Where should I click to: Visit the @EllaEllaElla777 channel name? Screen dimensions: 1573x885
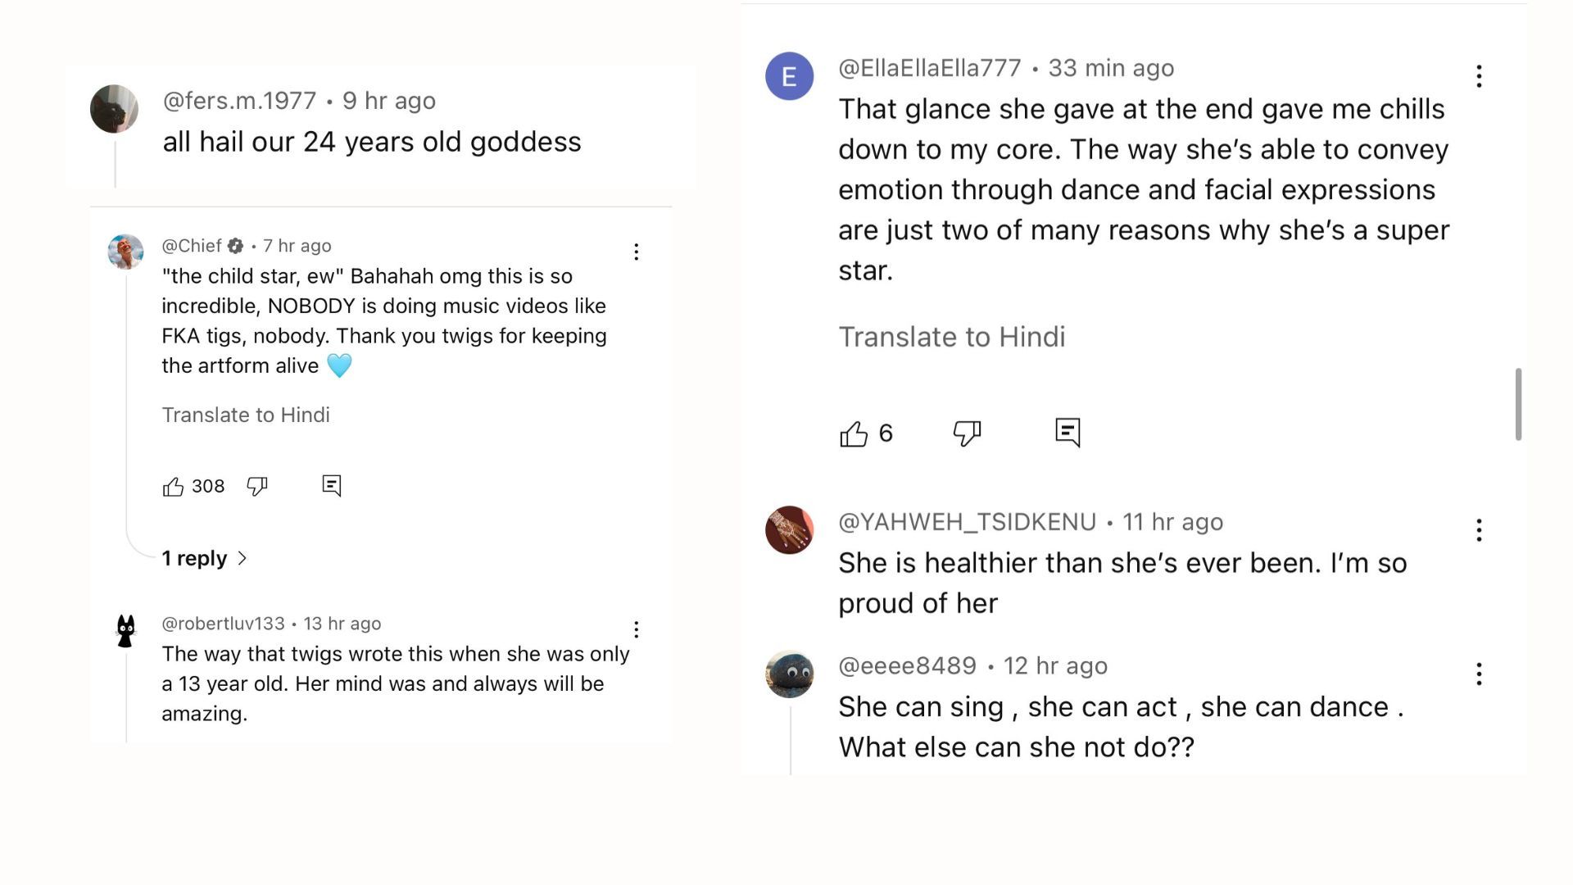tap(929, 68)
